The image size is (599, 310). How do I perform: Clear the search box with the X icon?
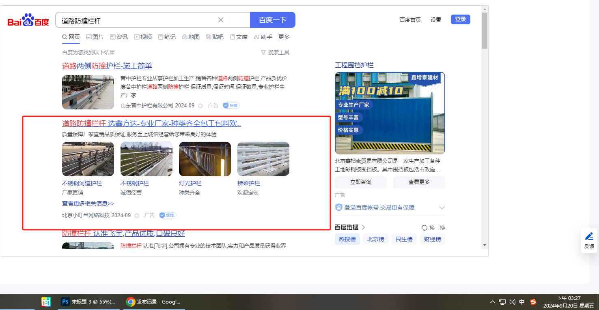click(221, 20)
